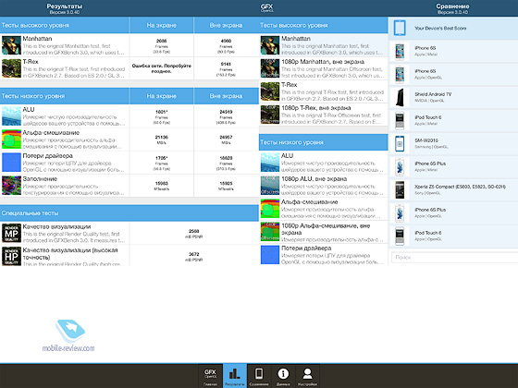Click Тесты низкого уровня header in middle list
518x388 pixels.
[324, 142]
